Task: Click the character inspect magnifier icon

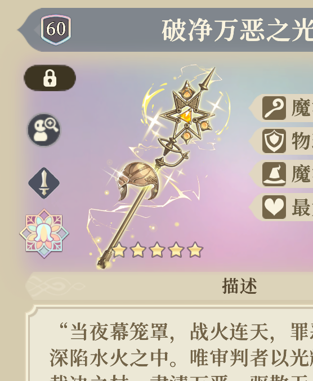Action: [44, 130]
